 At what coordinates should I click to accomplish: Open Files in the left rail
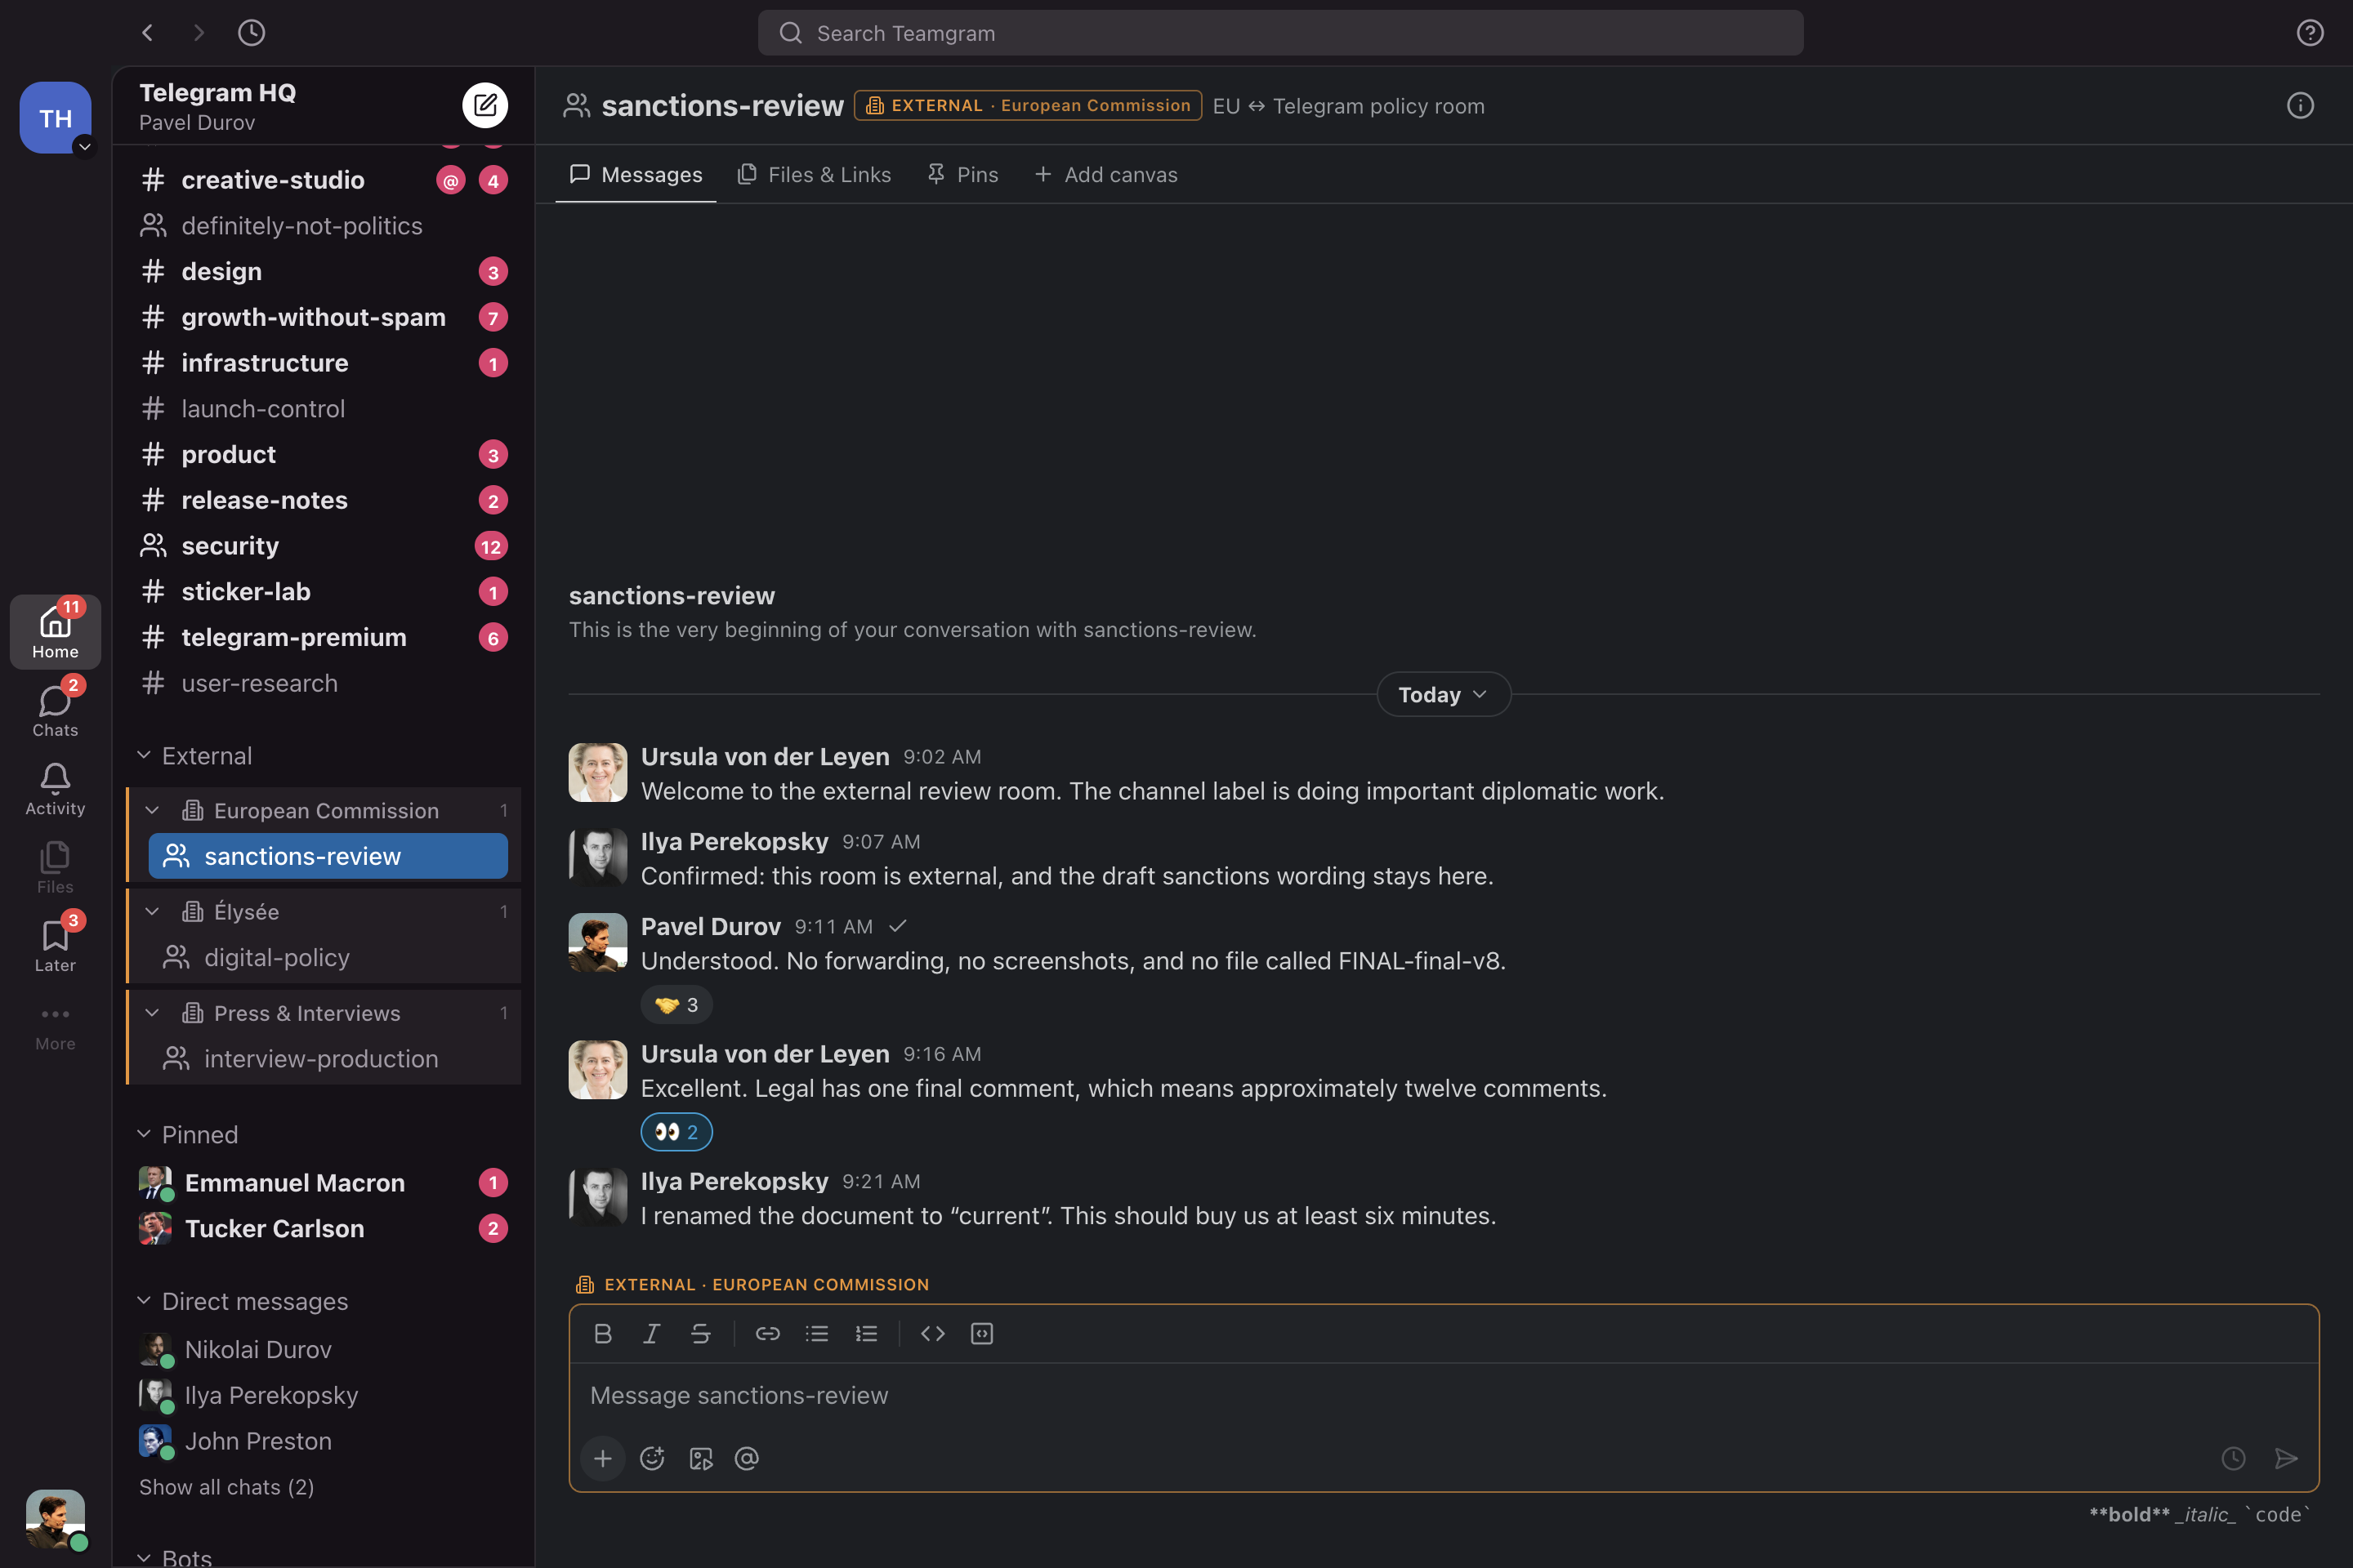tap(55, 867)
